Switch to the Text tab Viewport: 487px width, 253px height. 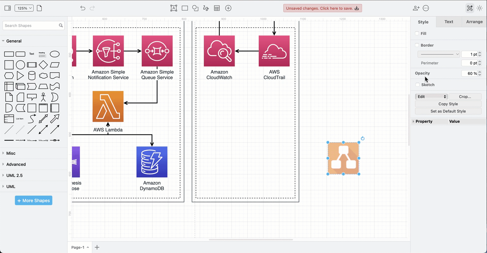click(x=449, y=22)
